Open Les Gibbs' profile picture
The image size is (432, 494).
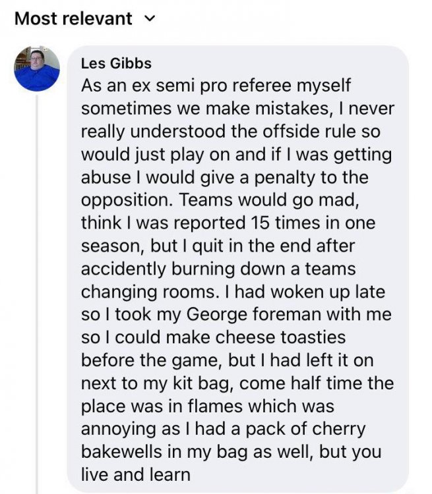point(37,69)
